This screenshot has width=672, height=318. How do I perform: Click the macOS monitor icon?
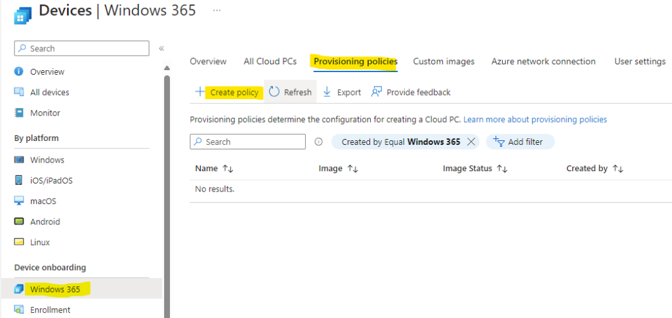(x=18, y=201)
